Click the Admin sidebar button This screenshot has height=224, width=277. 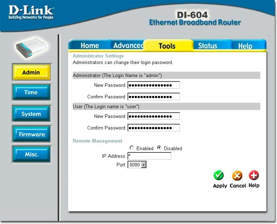[x=32, y=72]
